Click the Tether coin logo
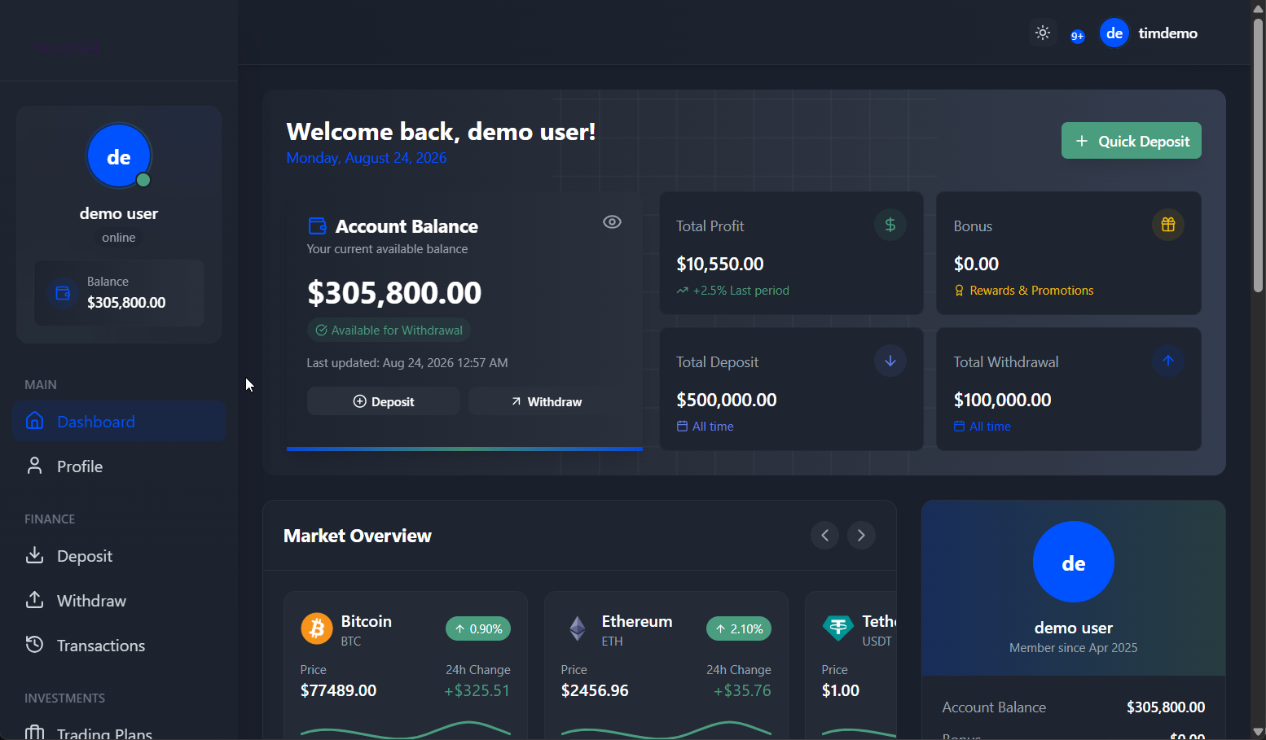This screenshot has height=740, width=1266. tap(838, 628)
